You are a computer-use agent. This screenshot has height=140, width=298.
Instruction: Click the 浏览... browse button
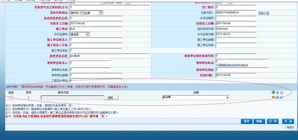[x=111, y=98]
